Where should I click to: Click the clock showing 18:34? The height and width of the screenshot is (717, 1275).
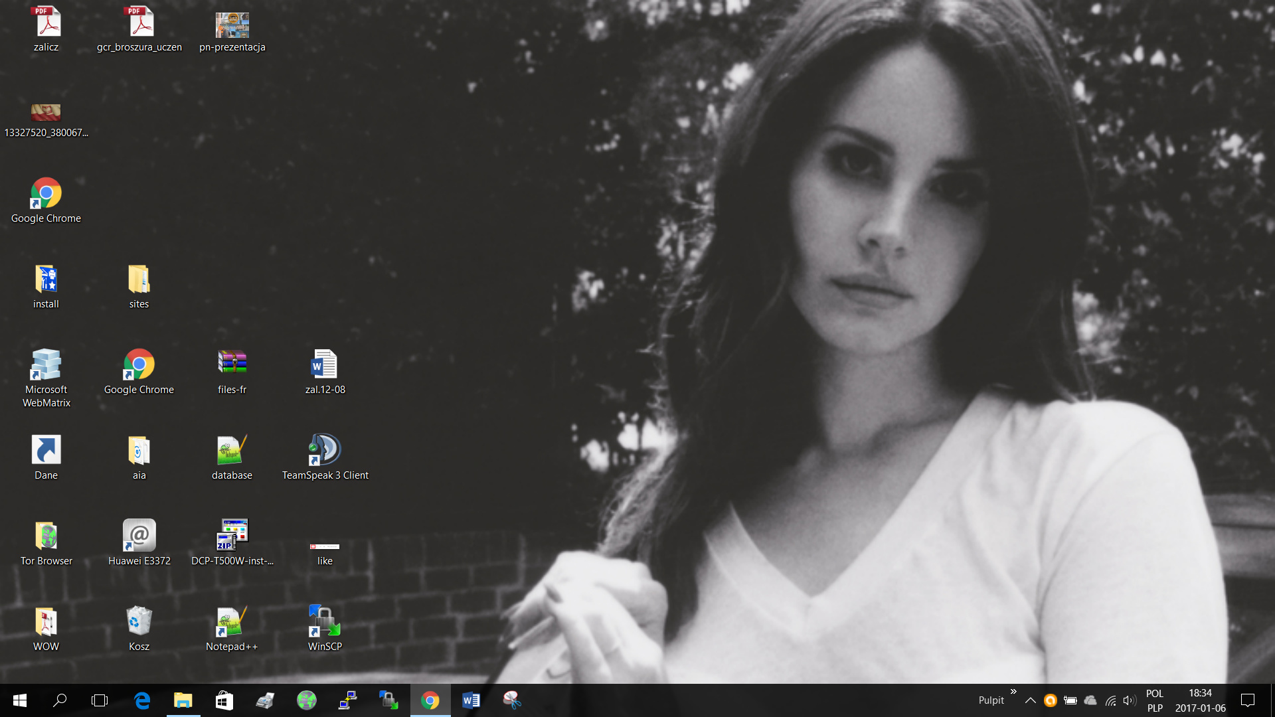coord(1200,700)
